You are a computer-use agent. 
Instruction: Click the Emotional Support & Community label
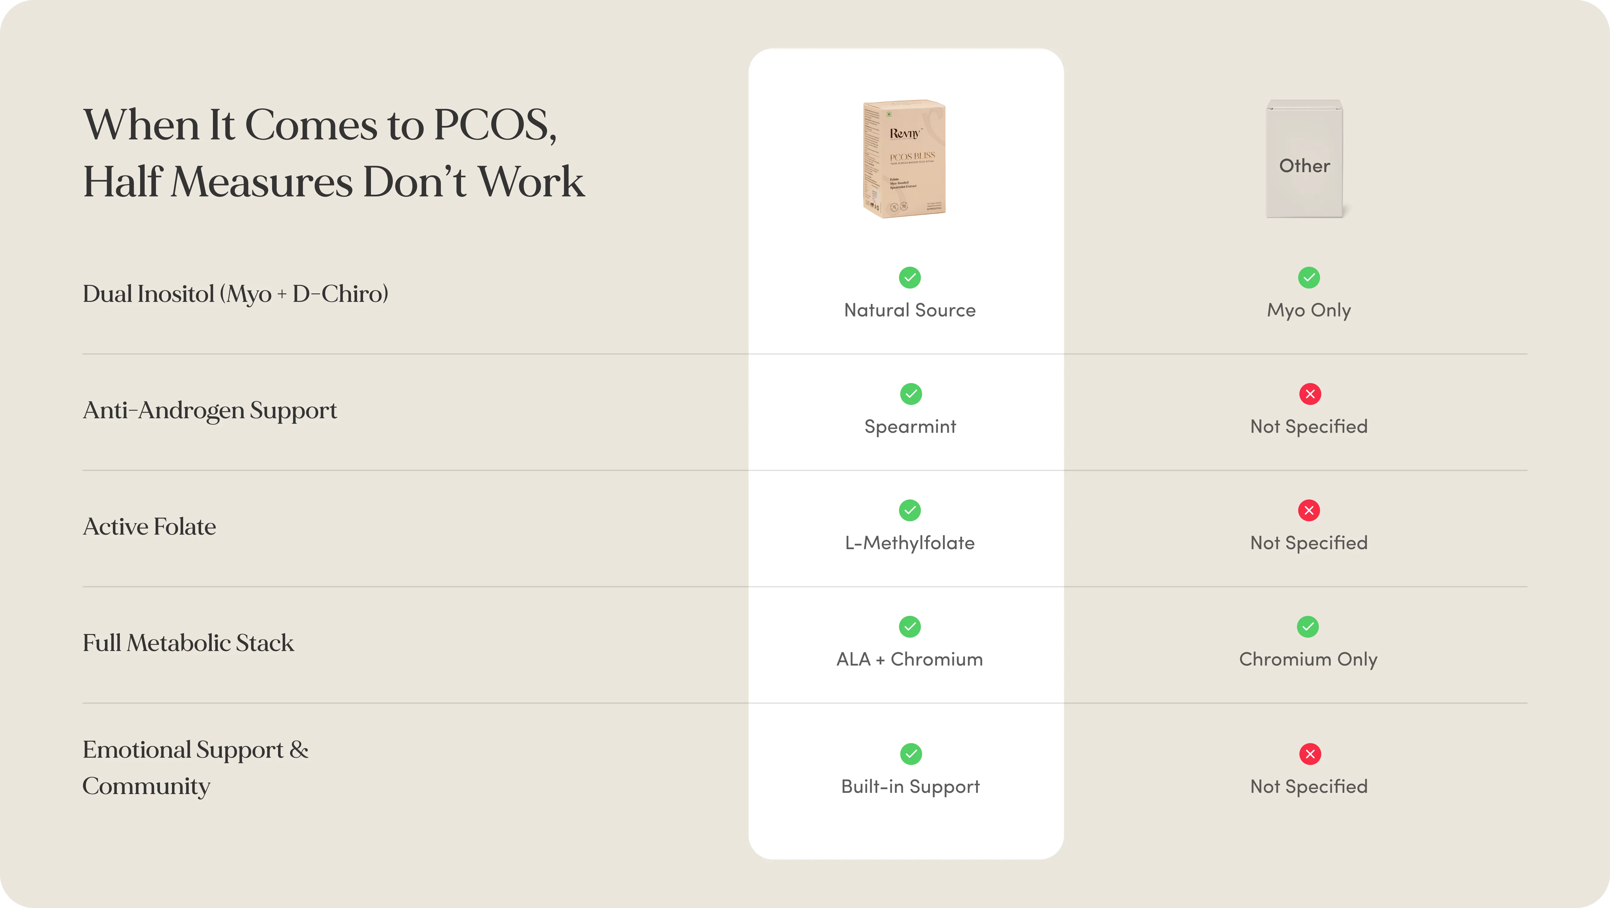(196, 767)
